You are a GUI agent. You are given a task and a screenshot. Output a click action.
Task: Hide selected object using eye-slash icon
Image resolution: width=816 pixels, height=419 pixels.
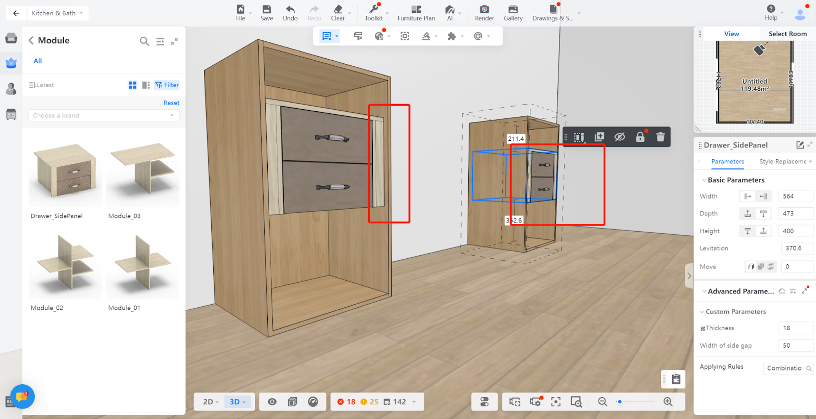[x=620, y=137]
